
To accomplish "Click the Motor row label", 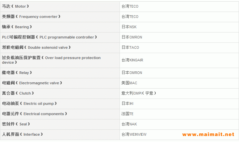I will 16,6.
